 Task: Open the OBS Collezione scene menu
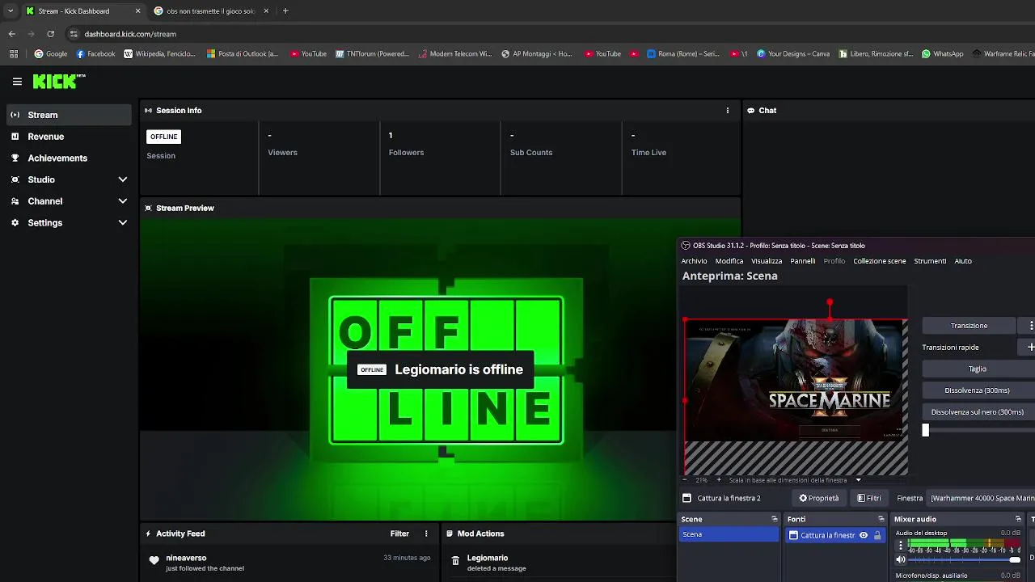[x=879, y=261]
